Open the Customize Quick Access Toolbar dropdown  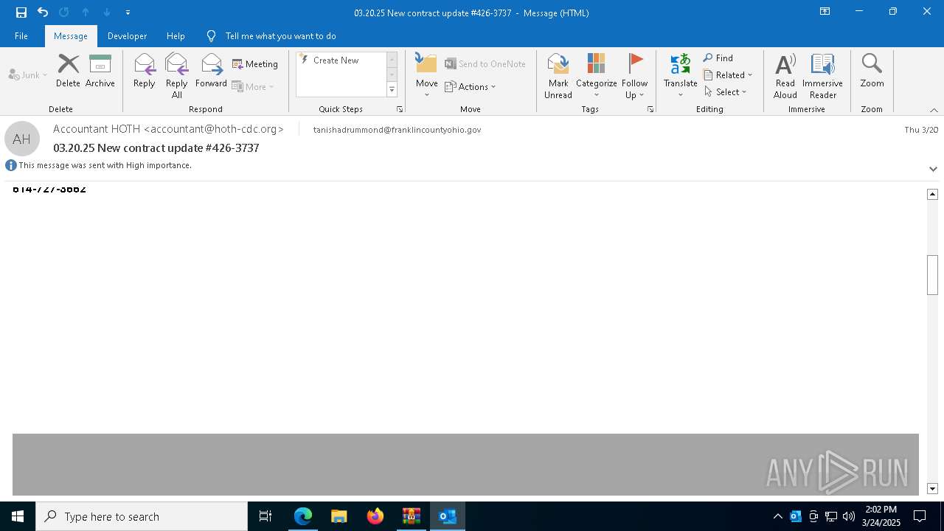click(128, 13)
